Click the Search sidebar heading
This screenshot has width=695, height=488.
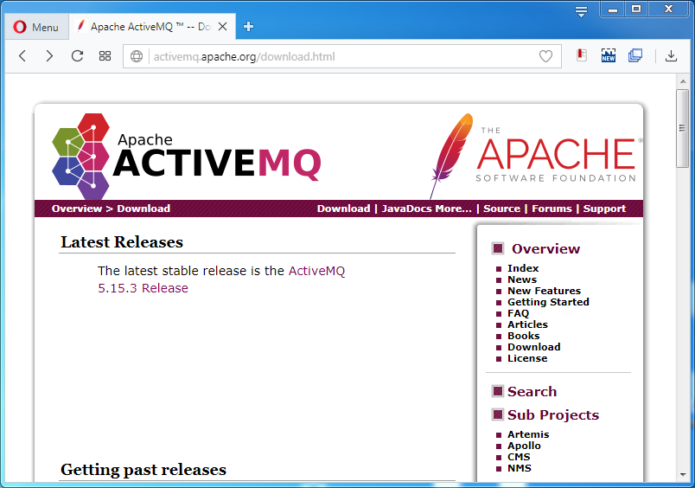(532, 392)
